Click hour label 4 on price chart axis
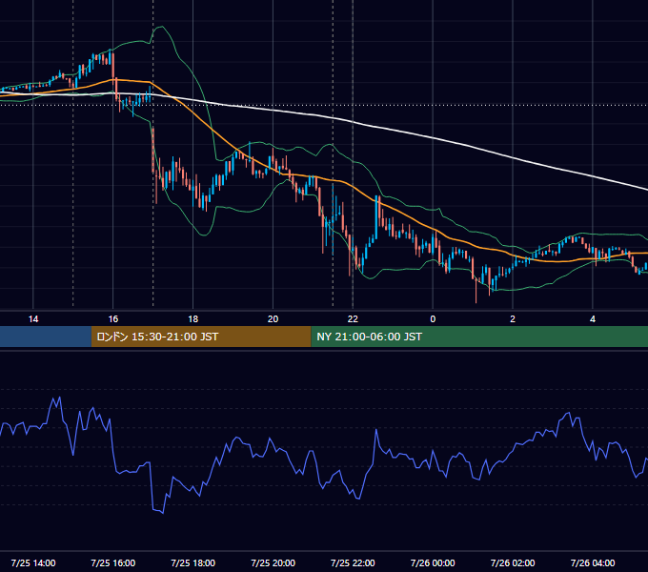The width and height of the screenshot is (648, 572). coord(593,319)
